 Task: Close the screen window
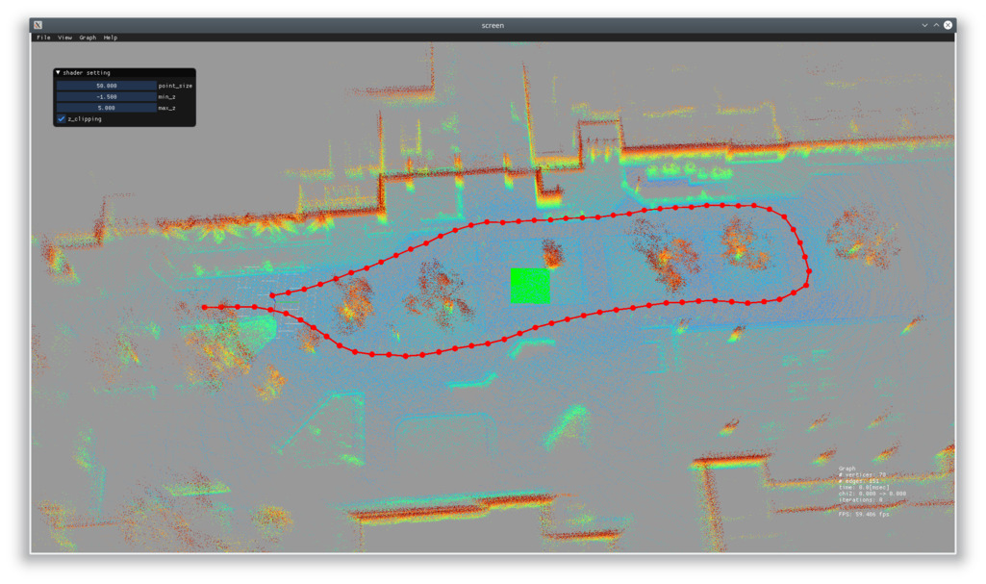[x=948, y=25]
